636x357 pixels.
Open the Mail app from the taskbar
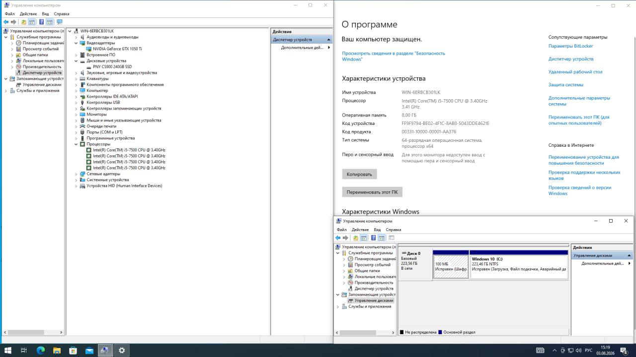coord(89,350)
